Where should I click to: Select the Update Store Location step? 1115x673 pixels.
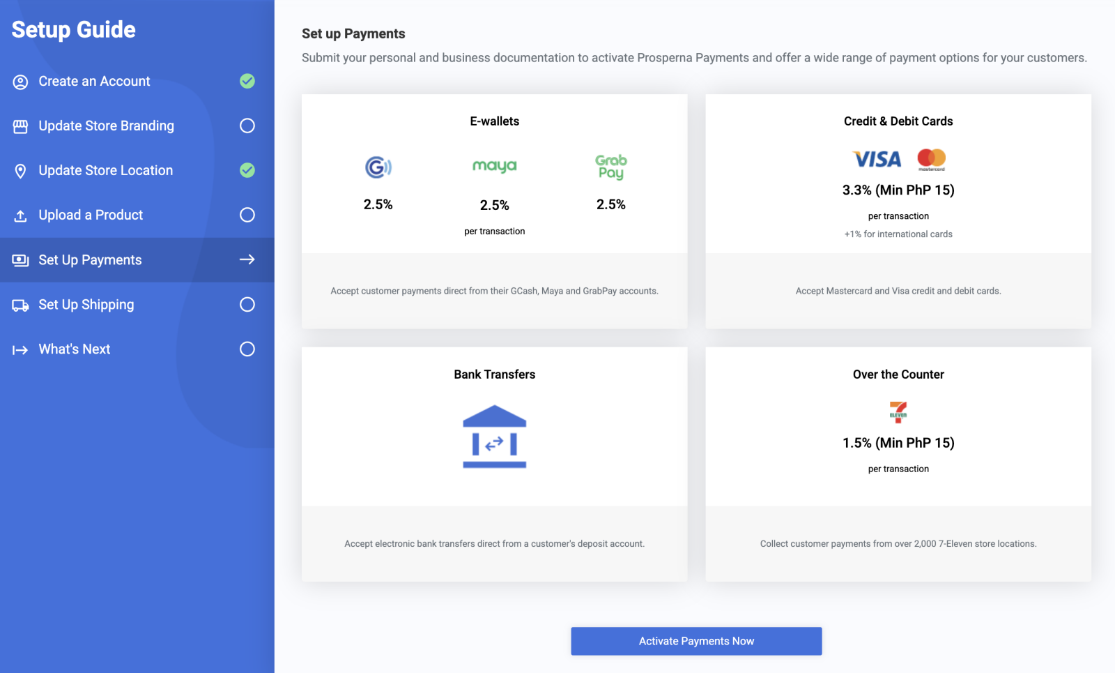click(137, 171)
